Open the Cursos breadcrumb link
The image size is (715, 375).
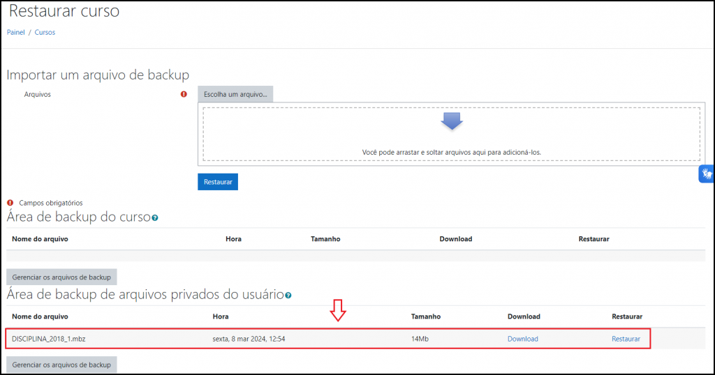(45, 33)
